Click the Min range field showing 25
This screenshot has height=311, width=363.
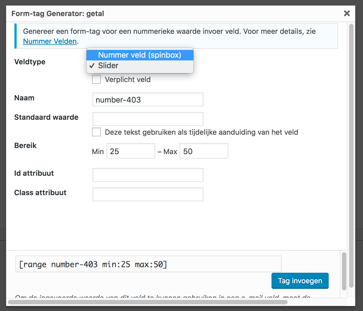pyautogui.click(x=131, y=151)
